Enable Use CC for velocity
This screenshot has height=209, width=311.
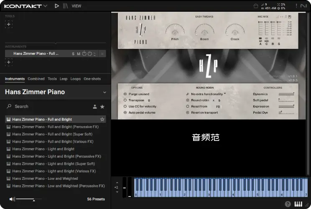coord(125,106)
